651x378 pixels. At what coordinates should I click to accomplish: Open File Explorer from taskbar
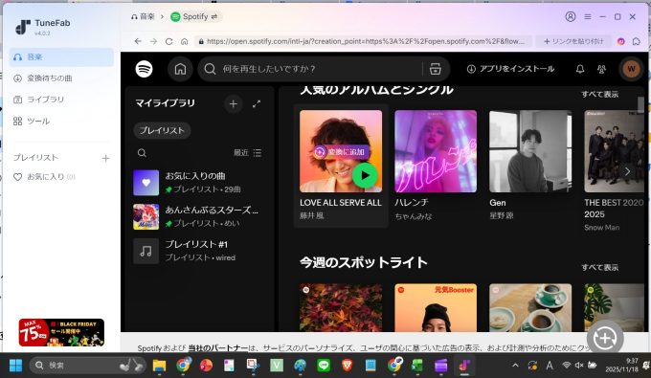(160, 366)
